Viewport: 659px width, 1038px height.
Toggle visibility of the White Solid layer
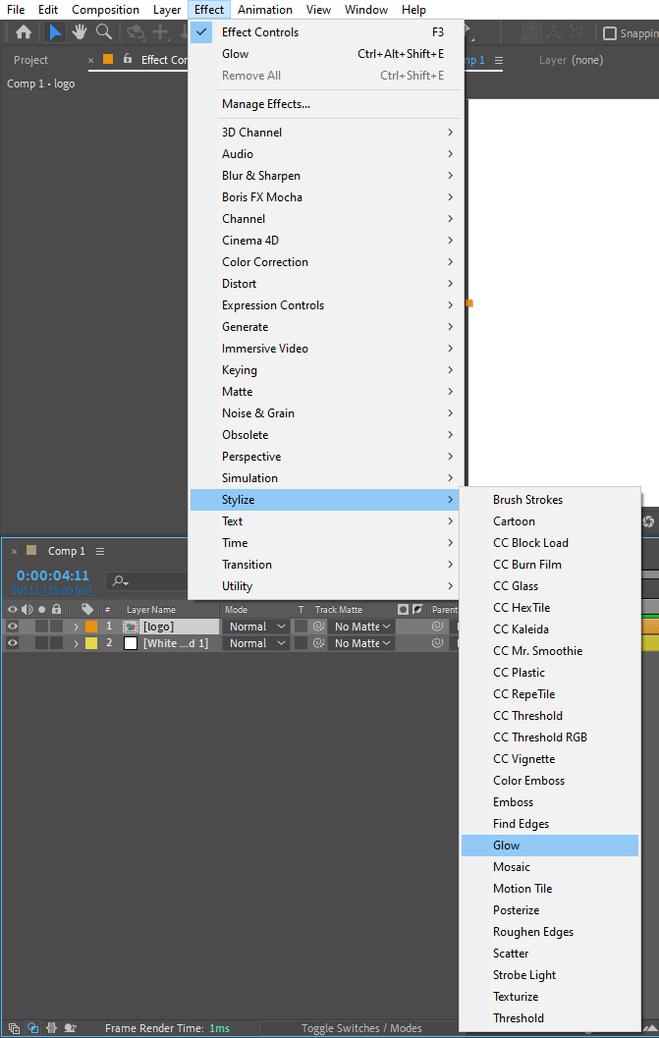[13, 643]
